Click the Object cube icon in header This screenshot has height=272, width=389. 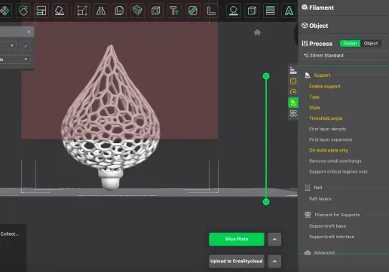tap(305, 26)
